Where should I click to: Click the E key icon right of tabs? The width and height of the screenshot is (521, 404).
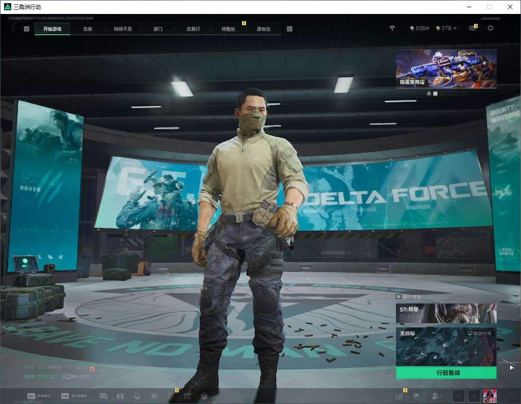pyautogui.click(x=289, y=29)
